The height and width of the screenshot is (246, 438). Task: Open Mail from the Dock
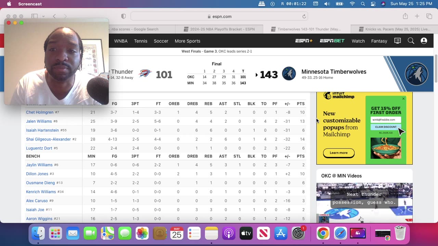point(73,233)
